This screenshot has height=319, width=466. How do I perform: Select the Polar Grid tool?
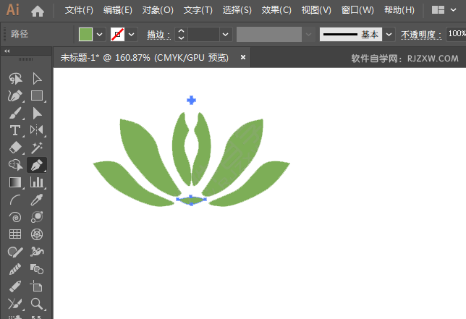point(37,234)
